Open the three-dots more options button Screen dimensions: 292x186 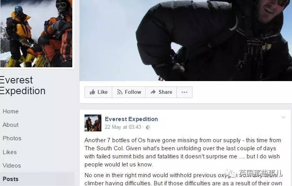pyautogui.click(x=184, y=92)
